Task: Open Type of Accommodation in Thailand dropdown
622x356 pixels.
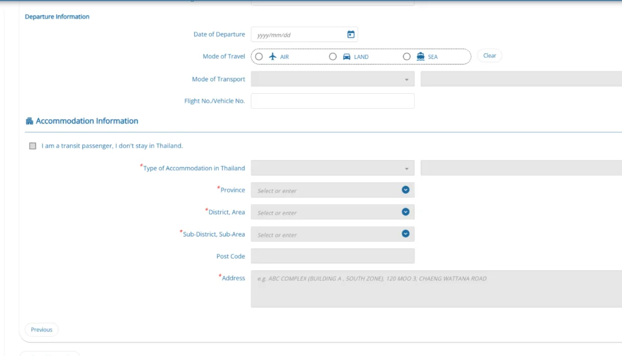Action: pos(332,168)
